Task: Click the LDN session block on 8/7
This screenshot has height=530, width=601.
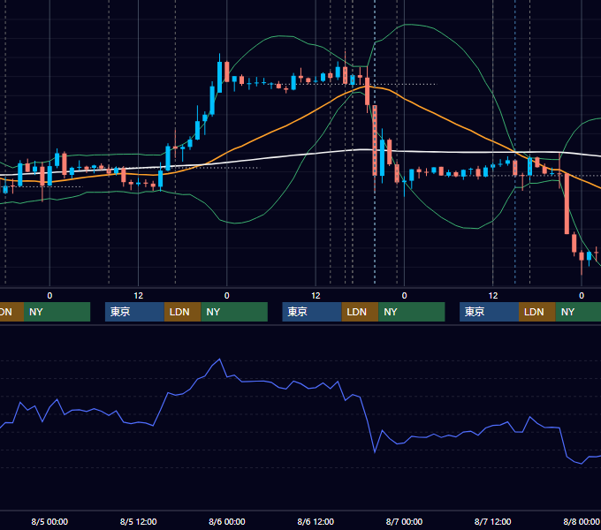Action: coord(537,312)
